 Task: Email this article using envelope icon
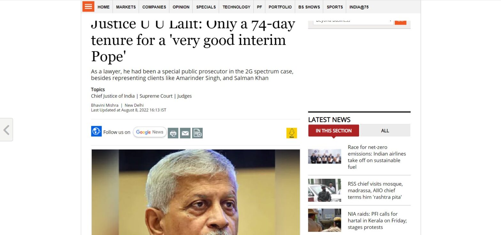pos(185,133)
